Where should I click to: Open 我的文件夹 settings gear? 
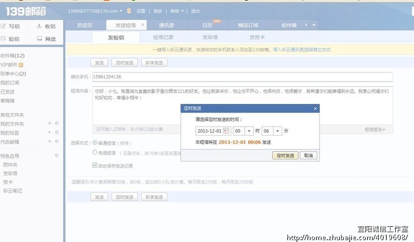click(57, 123)
